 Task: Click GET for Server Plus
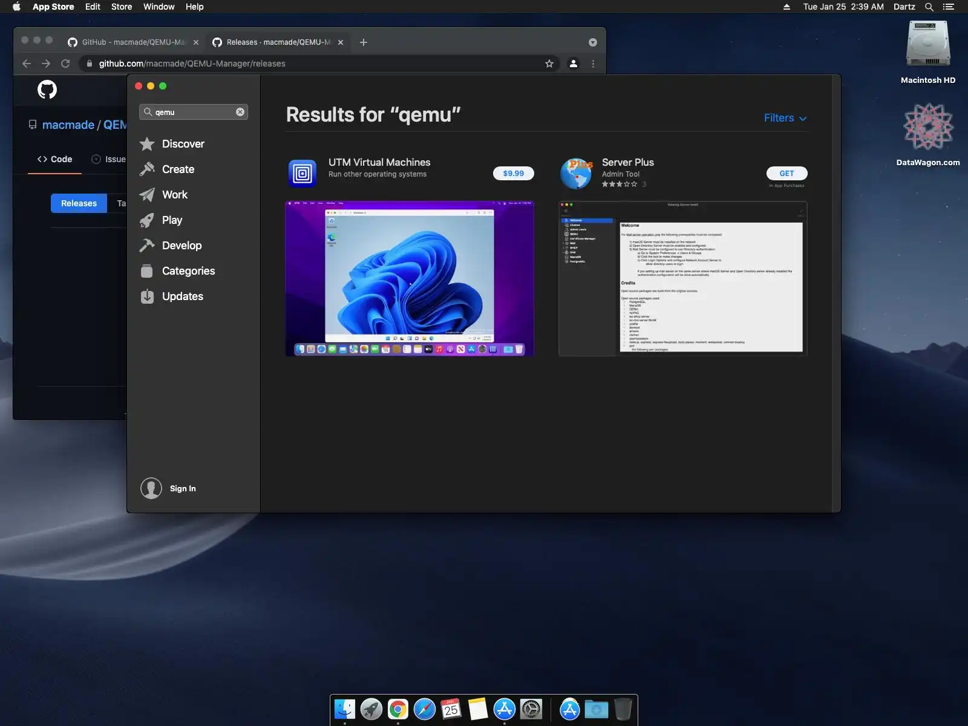click(786, 174)
